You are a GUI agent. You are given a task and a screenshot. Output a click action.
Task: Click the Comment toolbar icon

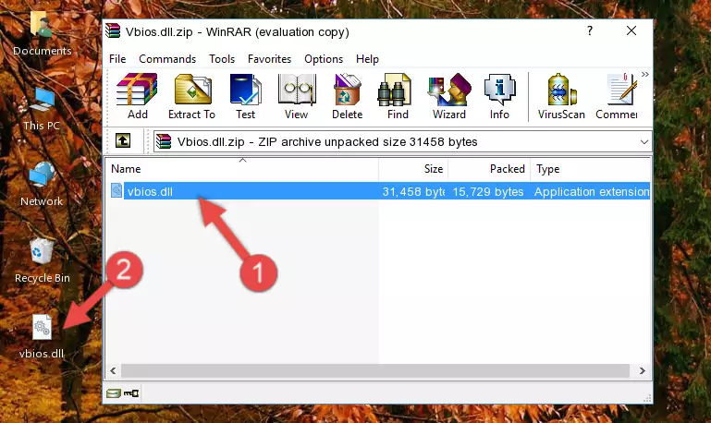click(x=617, y=96)
